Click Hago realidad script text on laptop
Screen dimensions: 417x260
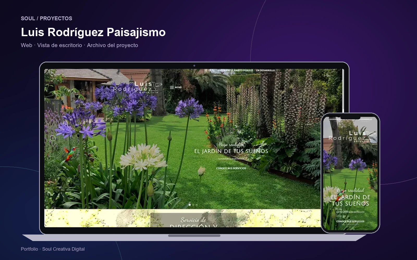(x=231, y=145)
